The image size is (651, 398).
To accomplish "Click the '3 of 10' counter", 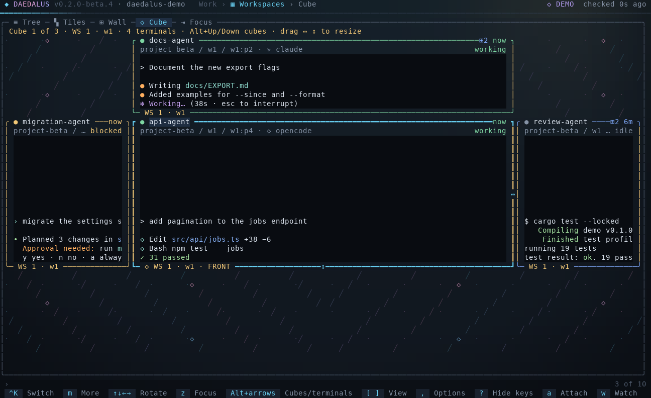I will pyautogui.click(x=630, y=384).
